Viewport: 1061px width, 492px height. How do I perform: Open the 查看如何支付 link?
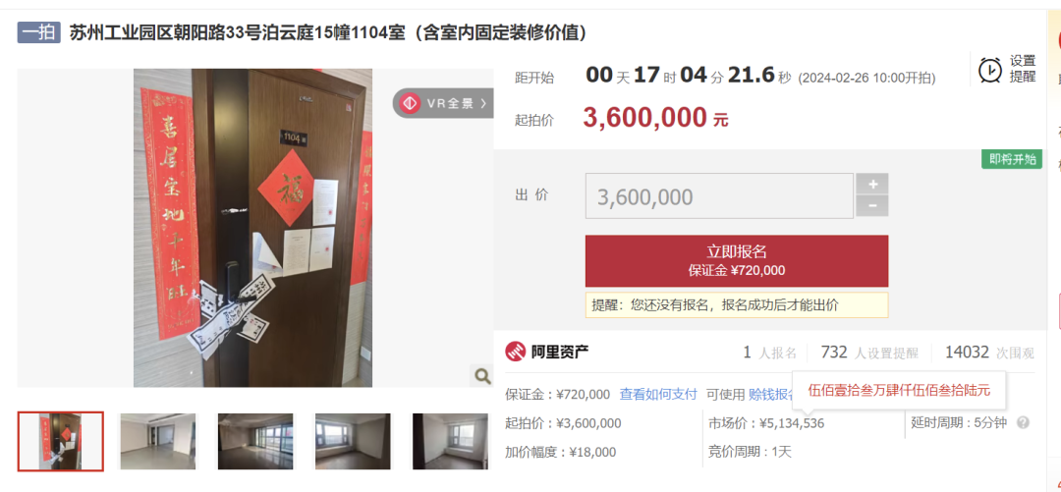pos(657,394)
